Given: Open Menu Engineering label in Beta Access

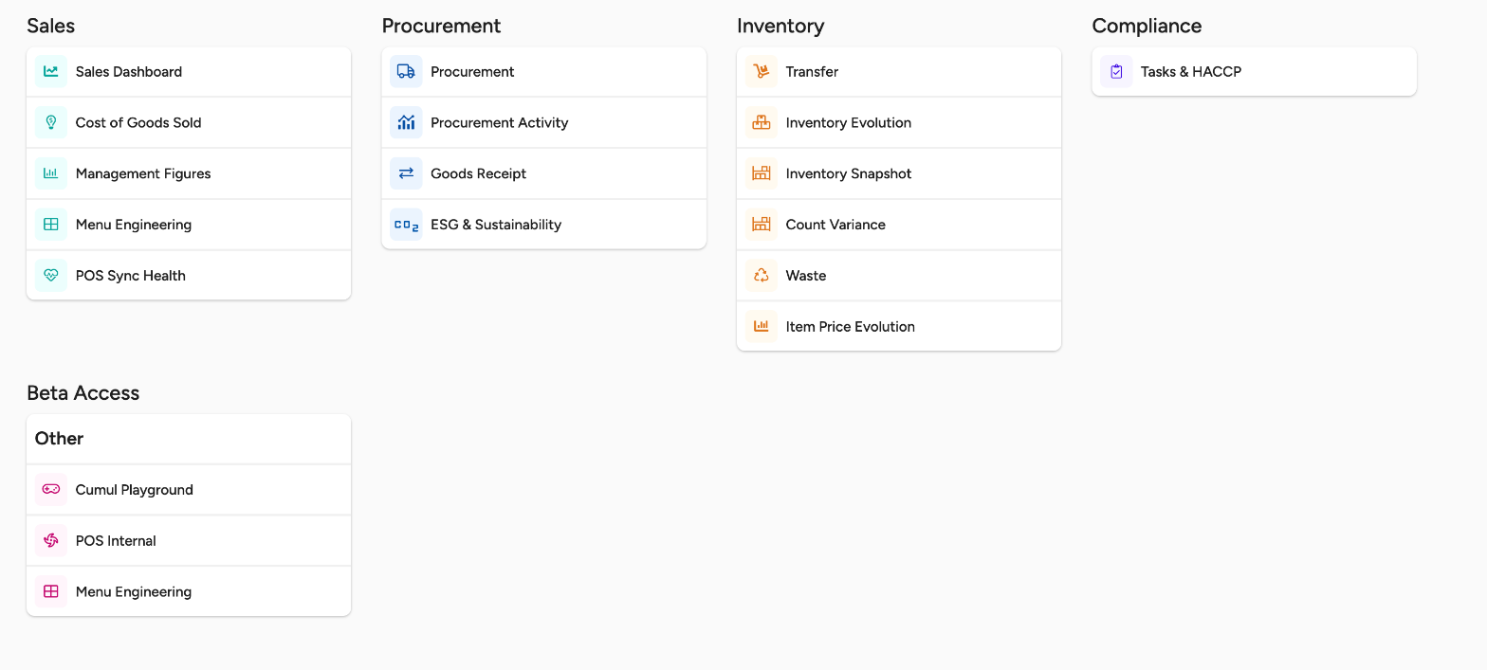Looking at the screenshot, I should [134, 593].
